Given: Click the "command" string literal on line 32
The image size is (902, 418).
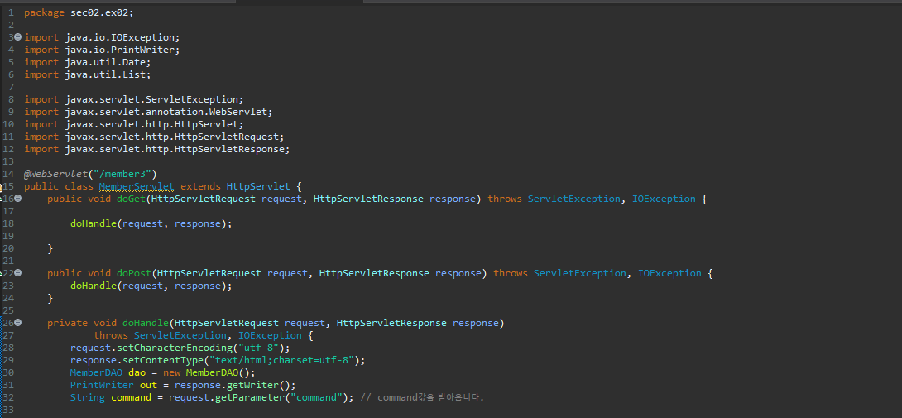Looking at the screenshot, I should (316, 397).
